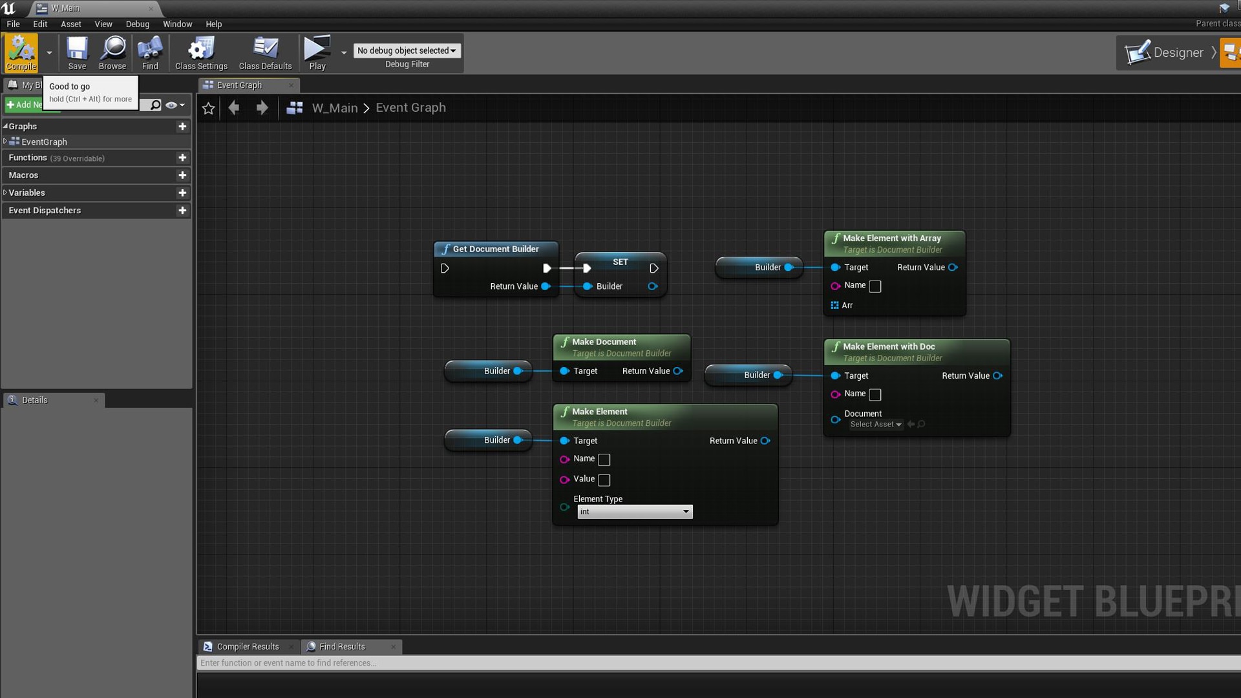1241x698 pixels.
Task: Open Class Defaults from toolbar
Action: point(265,52)
